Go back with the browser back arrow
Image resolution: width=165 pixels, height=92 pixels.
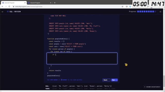coord(2,6)
